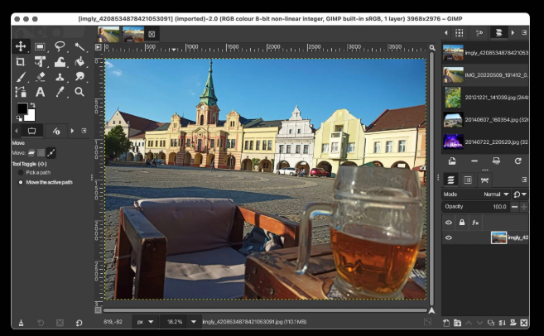Select IMG_20220509_191412 in document history

[x=485, y=75]
